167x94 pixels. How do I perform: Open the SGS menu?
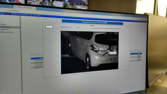34,15
